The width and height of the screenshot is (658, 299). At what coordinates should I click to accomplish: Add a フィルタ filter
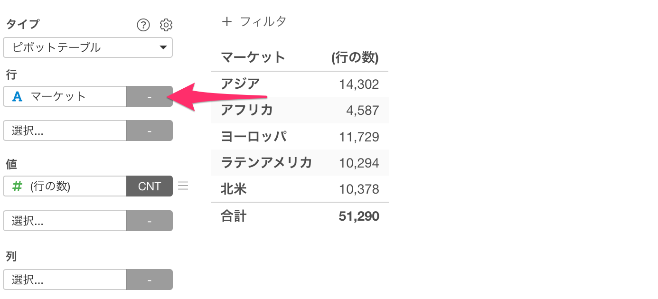(254, 21)
